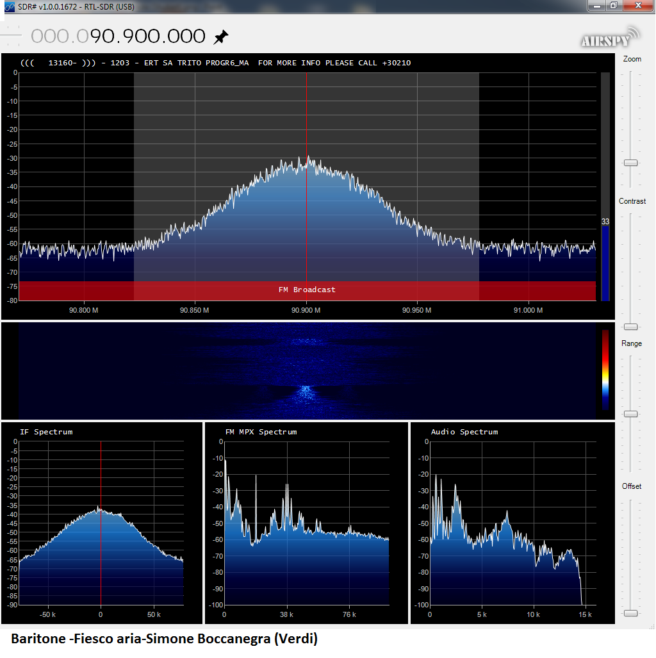Click the FM Broadcast band label
Viewport: 656px width, 658px height.
click(307, 290)
